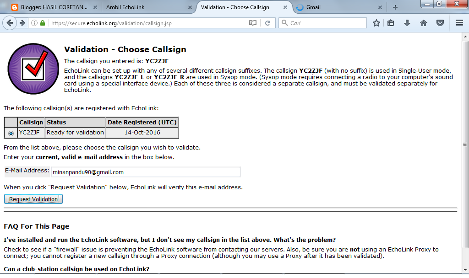The image size is (469, 278).
Task: Minimize the Firefox window
Action: (427, 4)
